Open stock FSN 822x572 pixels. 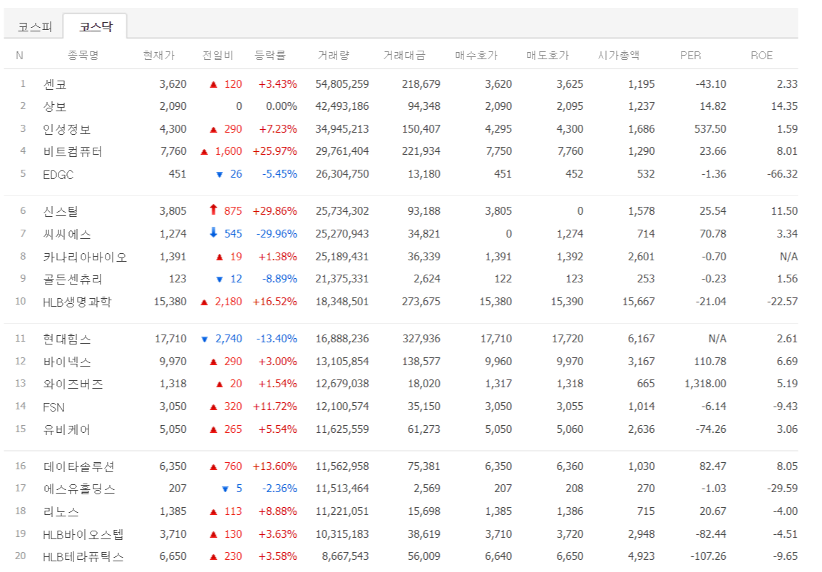point(53,407)
